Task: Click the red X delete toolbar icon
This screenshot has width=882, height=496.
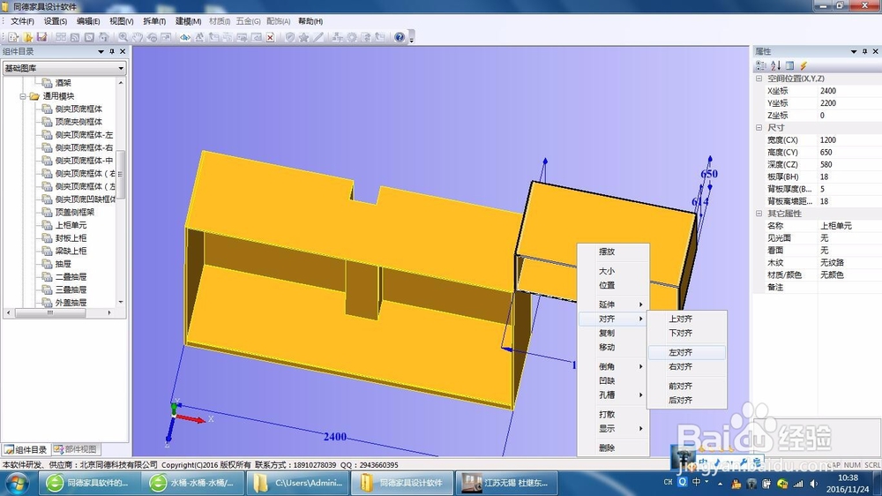Action: tap(271, 37)
